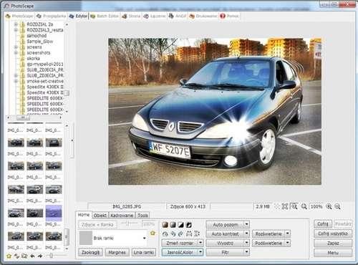The width and height of the screenshot is (358, 265).
Task: Click the rotate arbitrary angle icon
Action: pos(165,233)
